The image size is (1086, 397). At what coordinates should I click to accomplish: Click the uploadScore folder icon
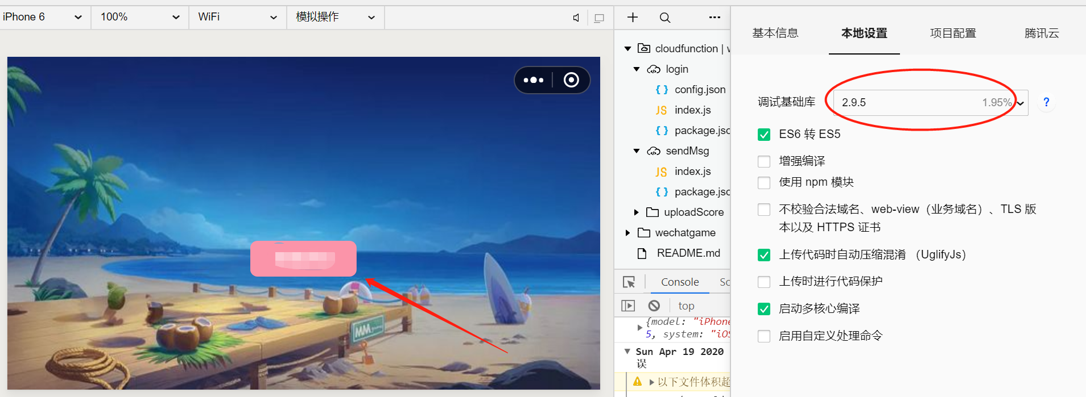pyautogui.click(x=653, y=212)
